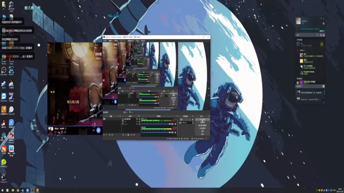Open the scene transition type dropdown
This screenshot has height=193, width=344.
[185, 120]
